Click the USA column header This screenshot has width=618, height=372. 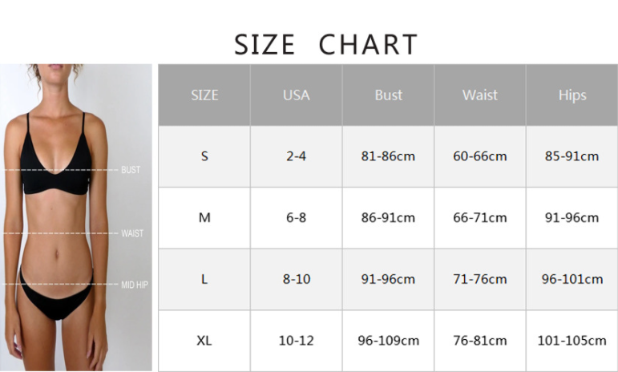(x=296, y=95)
